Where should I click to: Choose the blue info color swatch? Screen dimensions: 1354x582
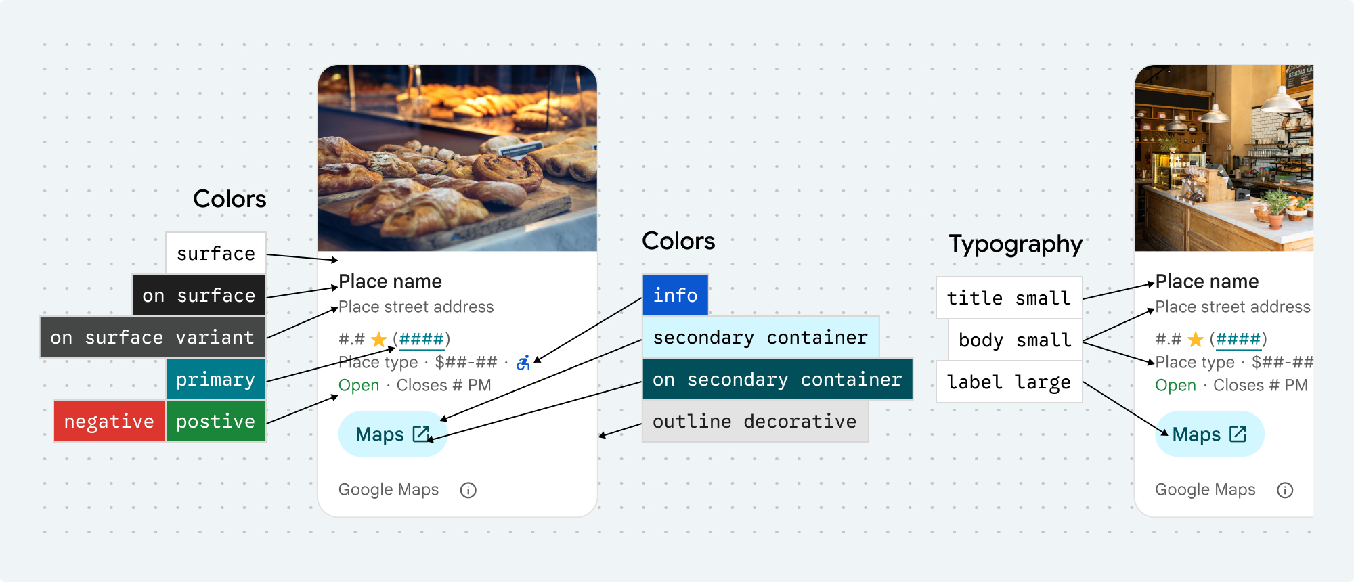point(675,295)
